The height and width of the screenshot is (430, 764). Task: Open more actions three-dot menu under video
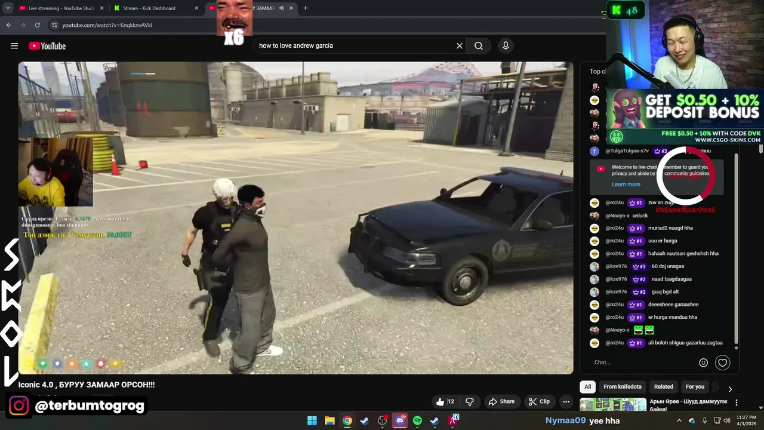pyautogui.click(x=566, y=401)
